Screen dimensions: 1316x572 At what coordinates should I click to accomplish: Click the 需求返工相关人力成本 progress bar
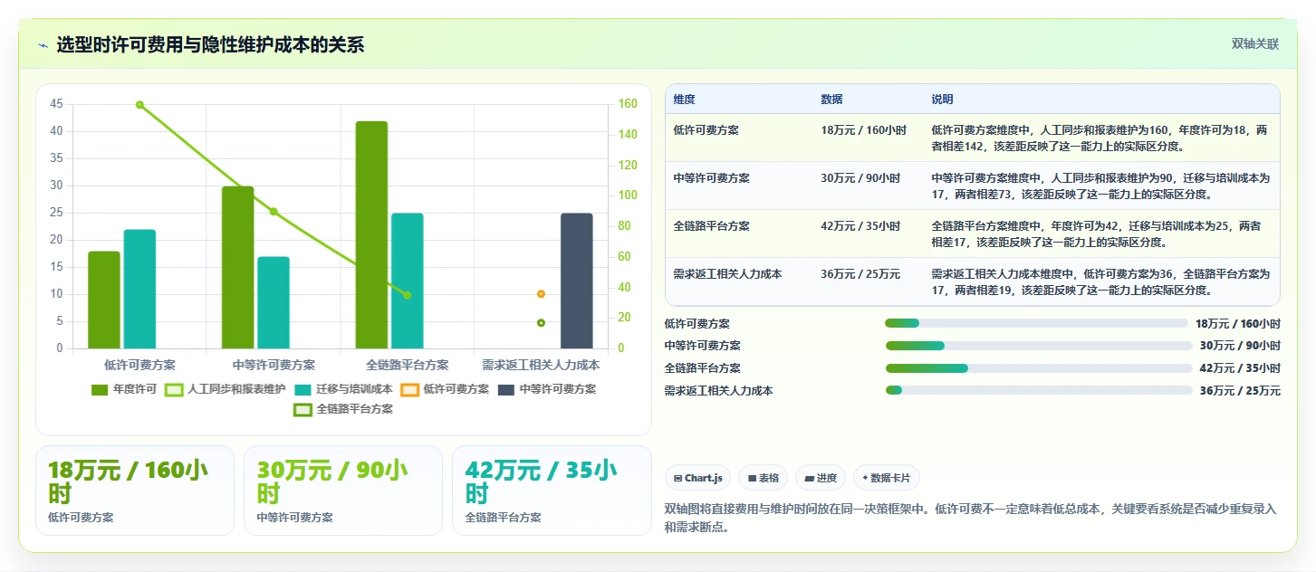[x=1039, y=390]
